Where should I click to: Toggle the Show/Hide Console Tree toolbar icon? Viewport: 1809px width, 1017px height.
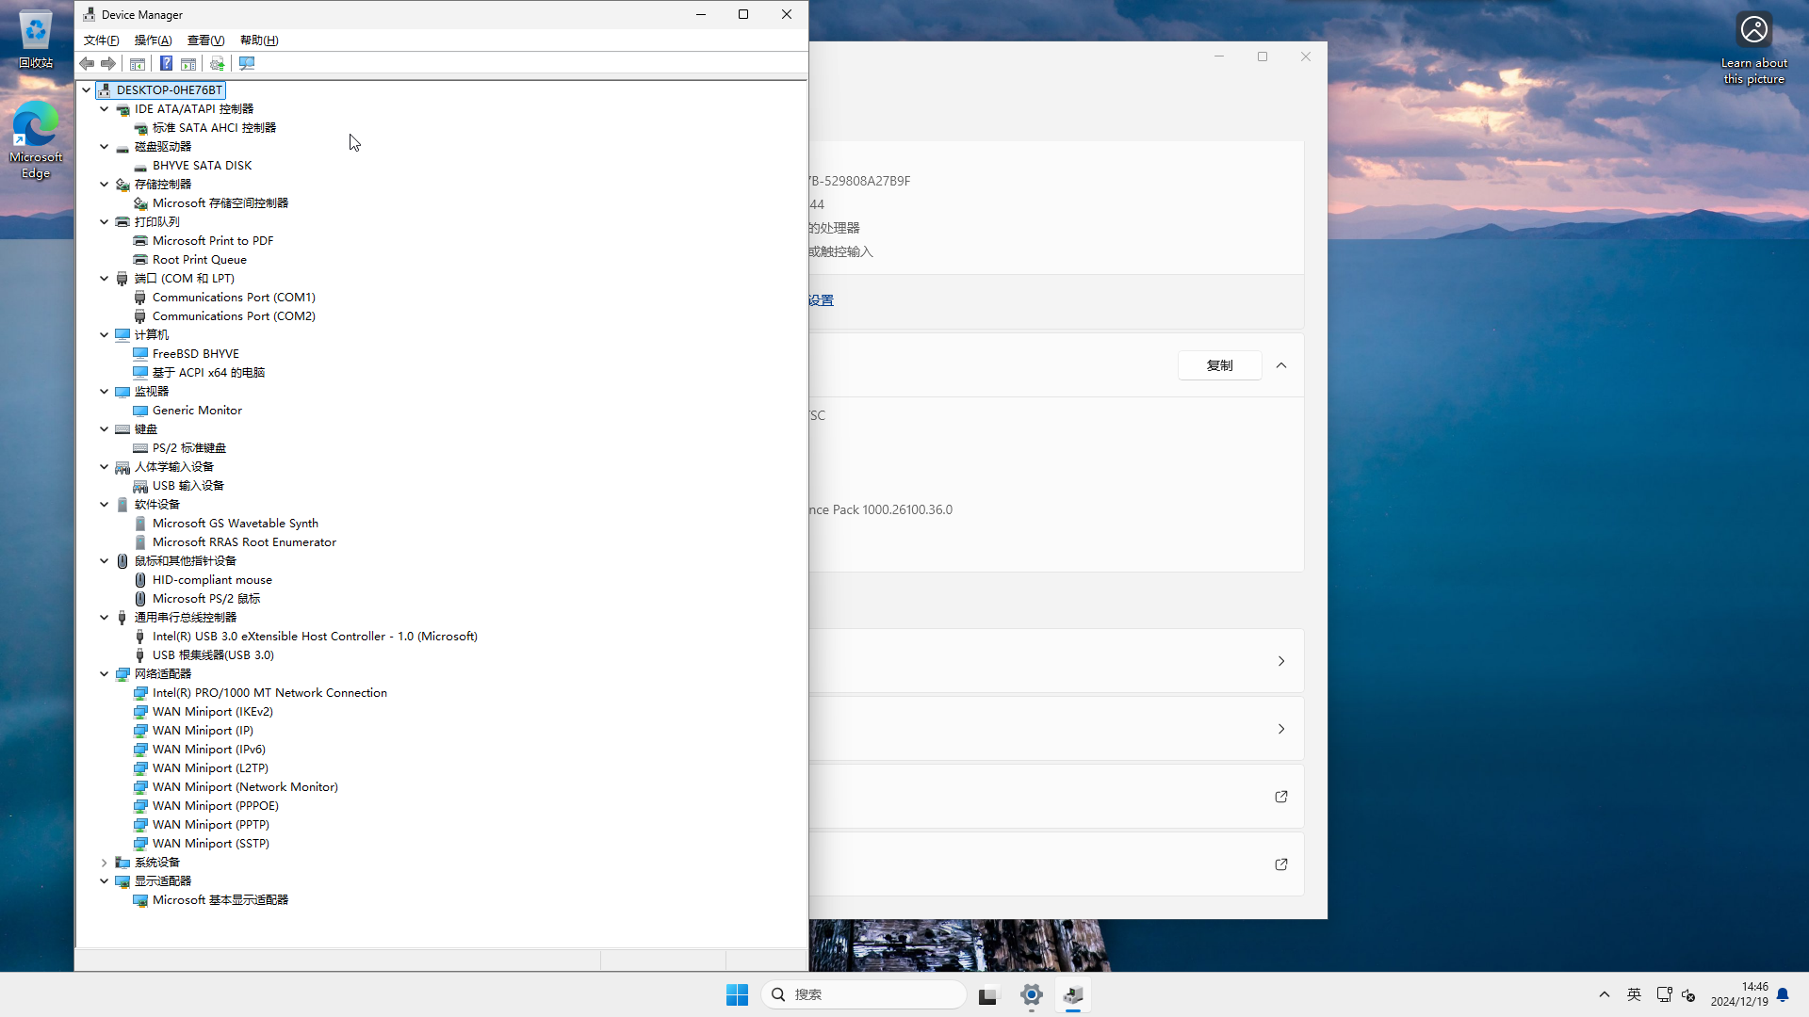point(138,63)
